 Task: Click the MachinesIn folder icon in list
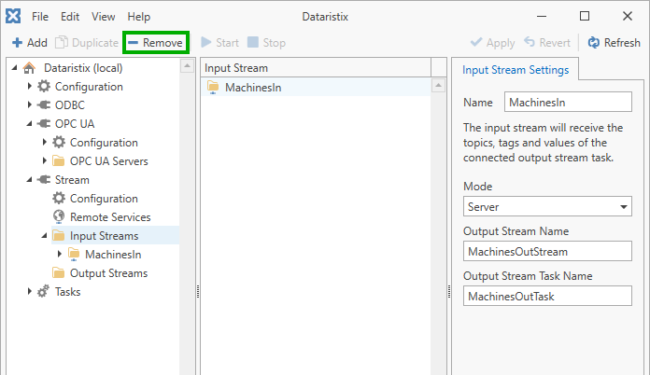click(213, 87)
